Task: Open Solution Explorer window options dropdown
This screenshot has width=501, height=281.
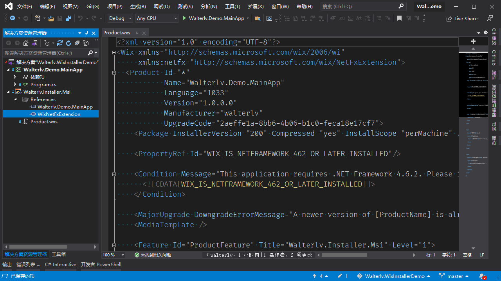Action: [80, 33]
